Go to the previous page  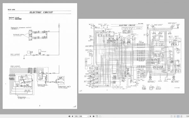[72, 116]
